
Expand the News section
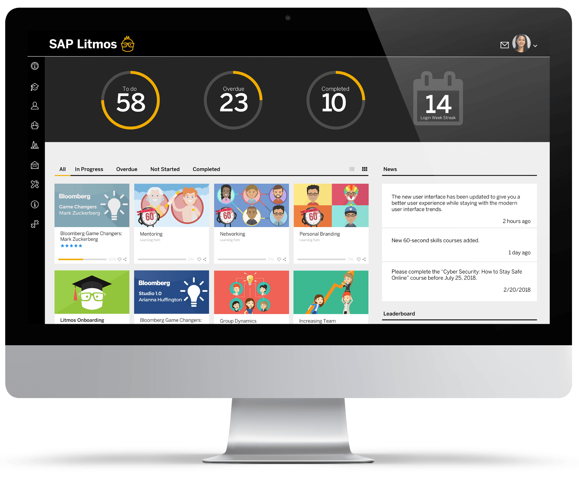pos(394,169)
